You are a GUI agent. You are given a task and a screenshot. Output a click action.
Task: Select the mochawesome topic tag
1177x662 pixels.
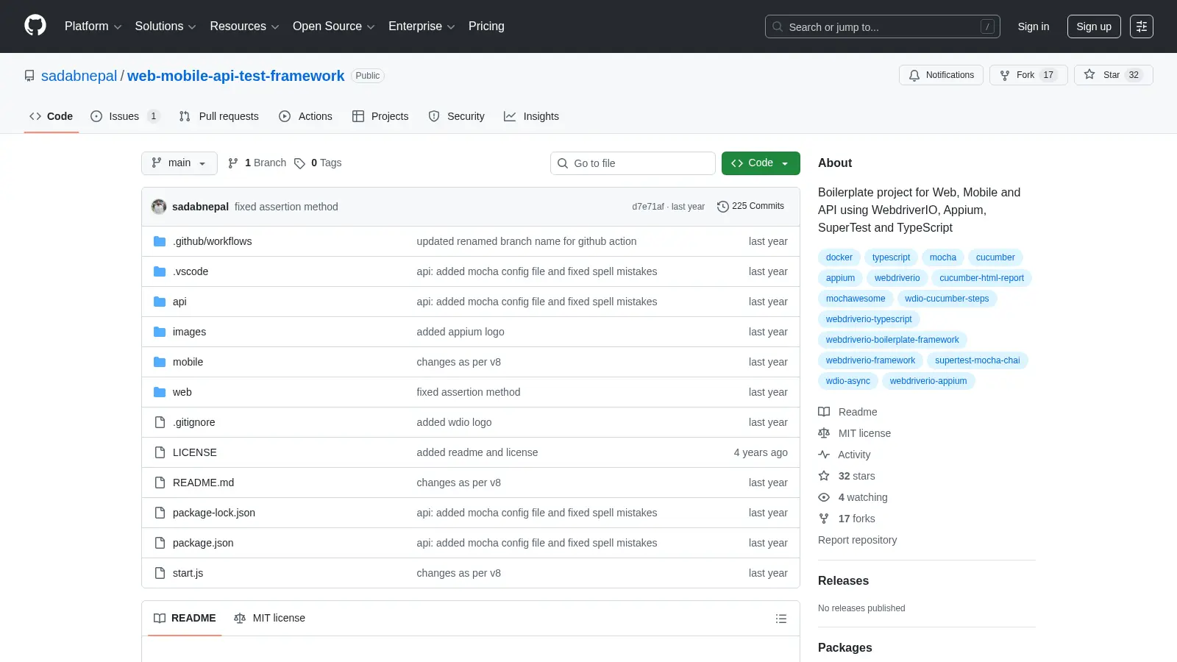pos(856,299)
